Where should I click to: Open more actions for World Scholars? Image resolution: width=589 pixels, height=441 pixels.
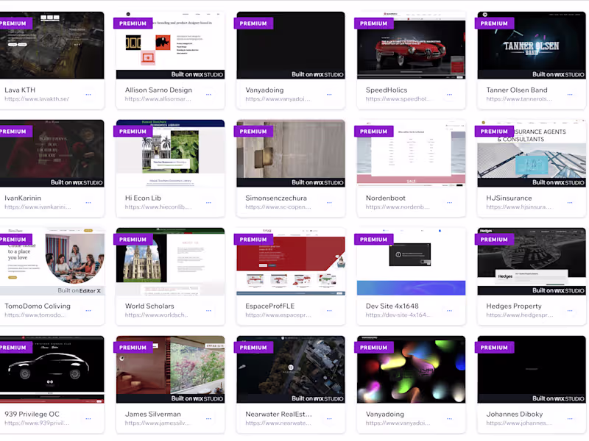pyautogui.click(x=208, y=310)
